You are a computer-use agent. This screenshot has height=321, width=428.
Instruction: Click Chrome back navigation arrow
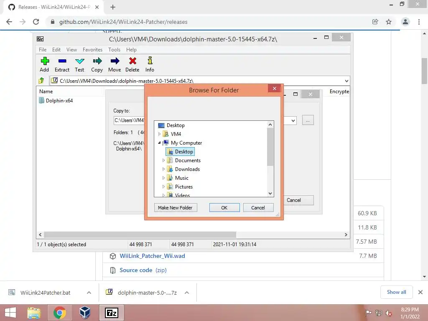tap(9, 22)
